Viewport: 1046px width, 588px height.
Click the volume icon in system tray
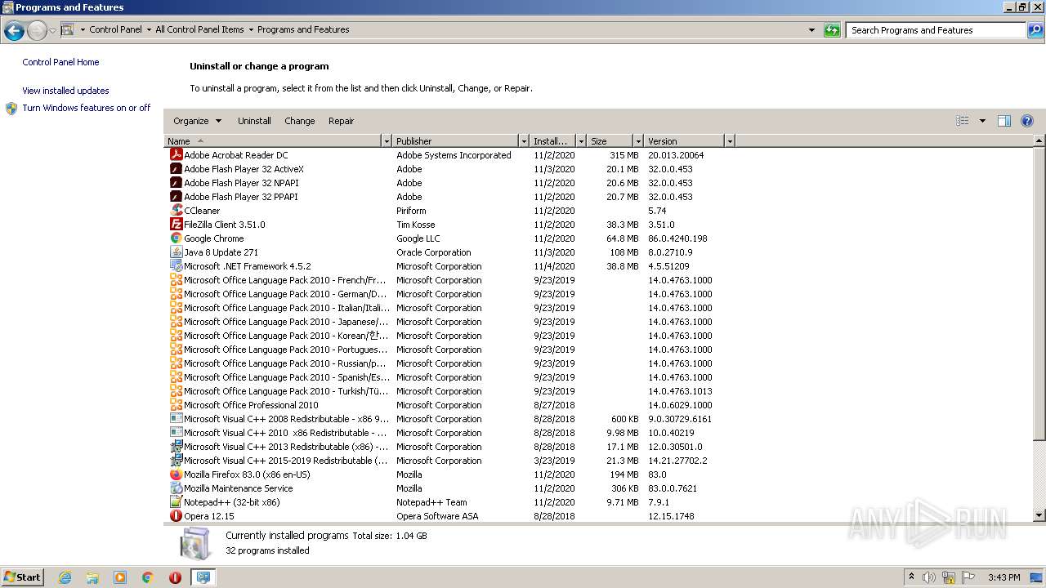(929, 577)
